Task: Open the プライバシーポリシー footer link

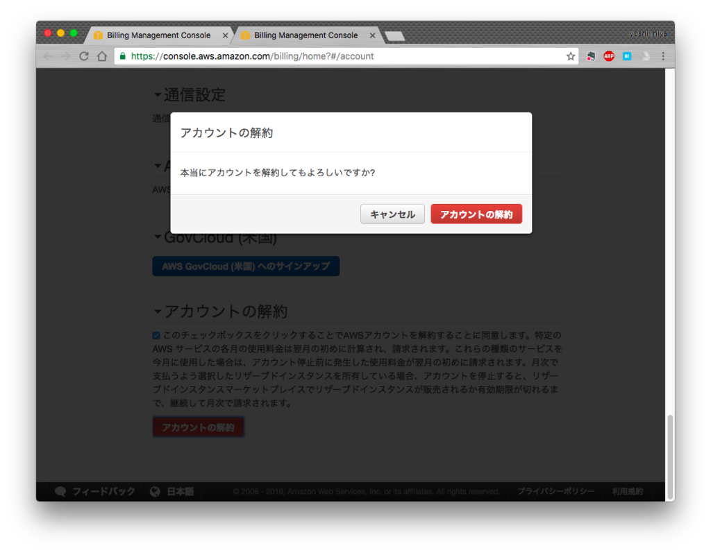Action: pyautogui.click(x=556, y=491)
